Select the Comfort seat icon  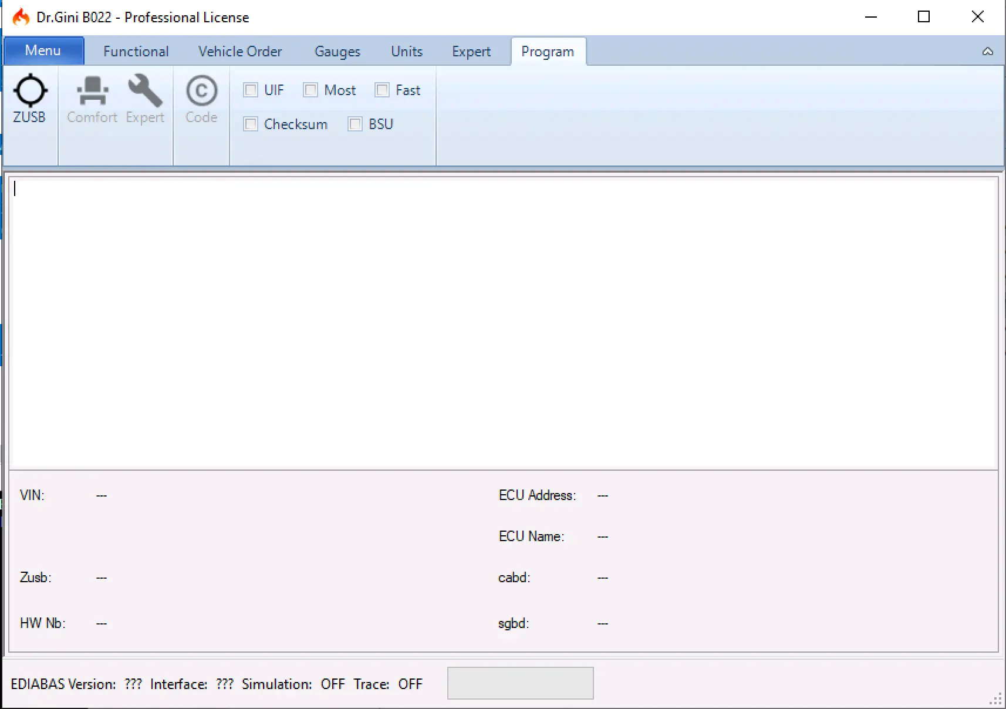92,92
